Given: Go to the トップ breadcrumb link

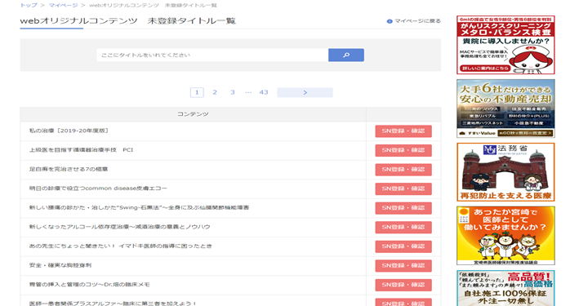Looking at the screenshot, I should tap(29, 6).
